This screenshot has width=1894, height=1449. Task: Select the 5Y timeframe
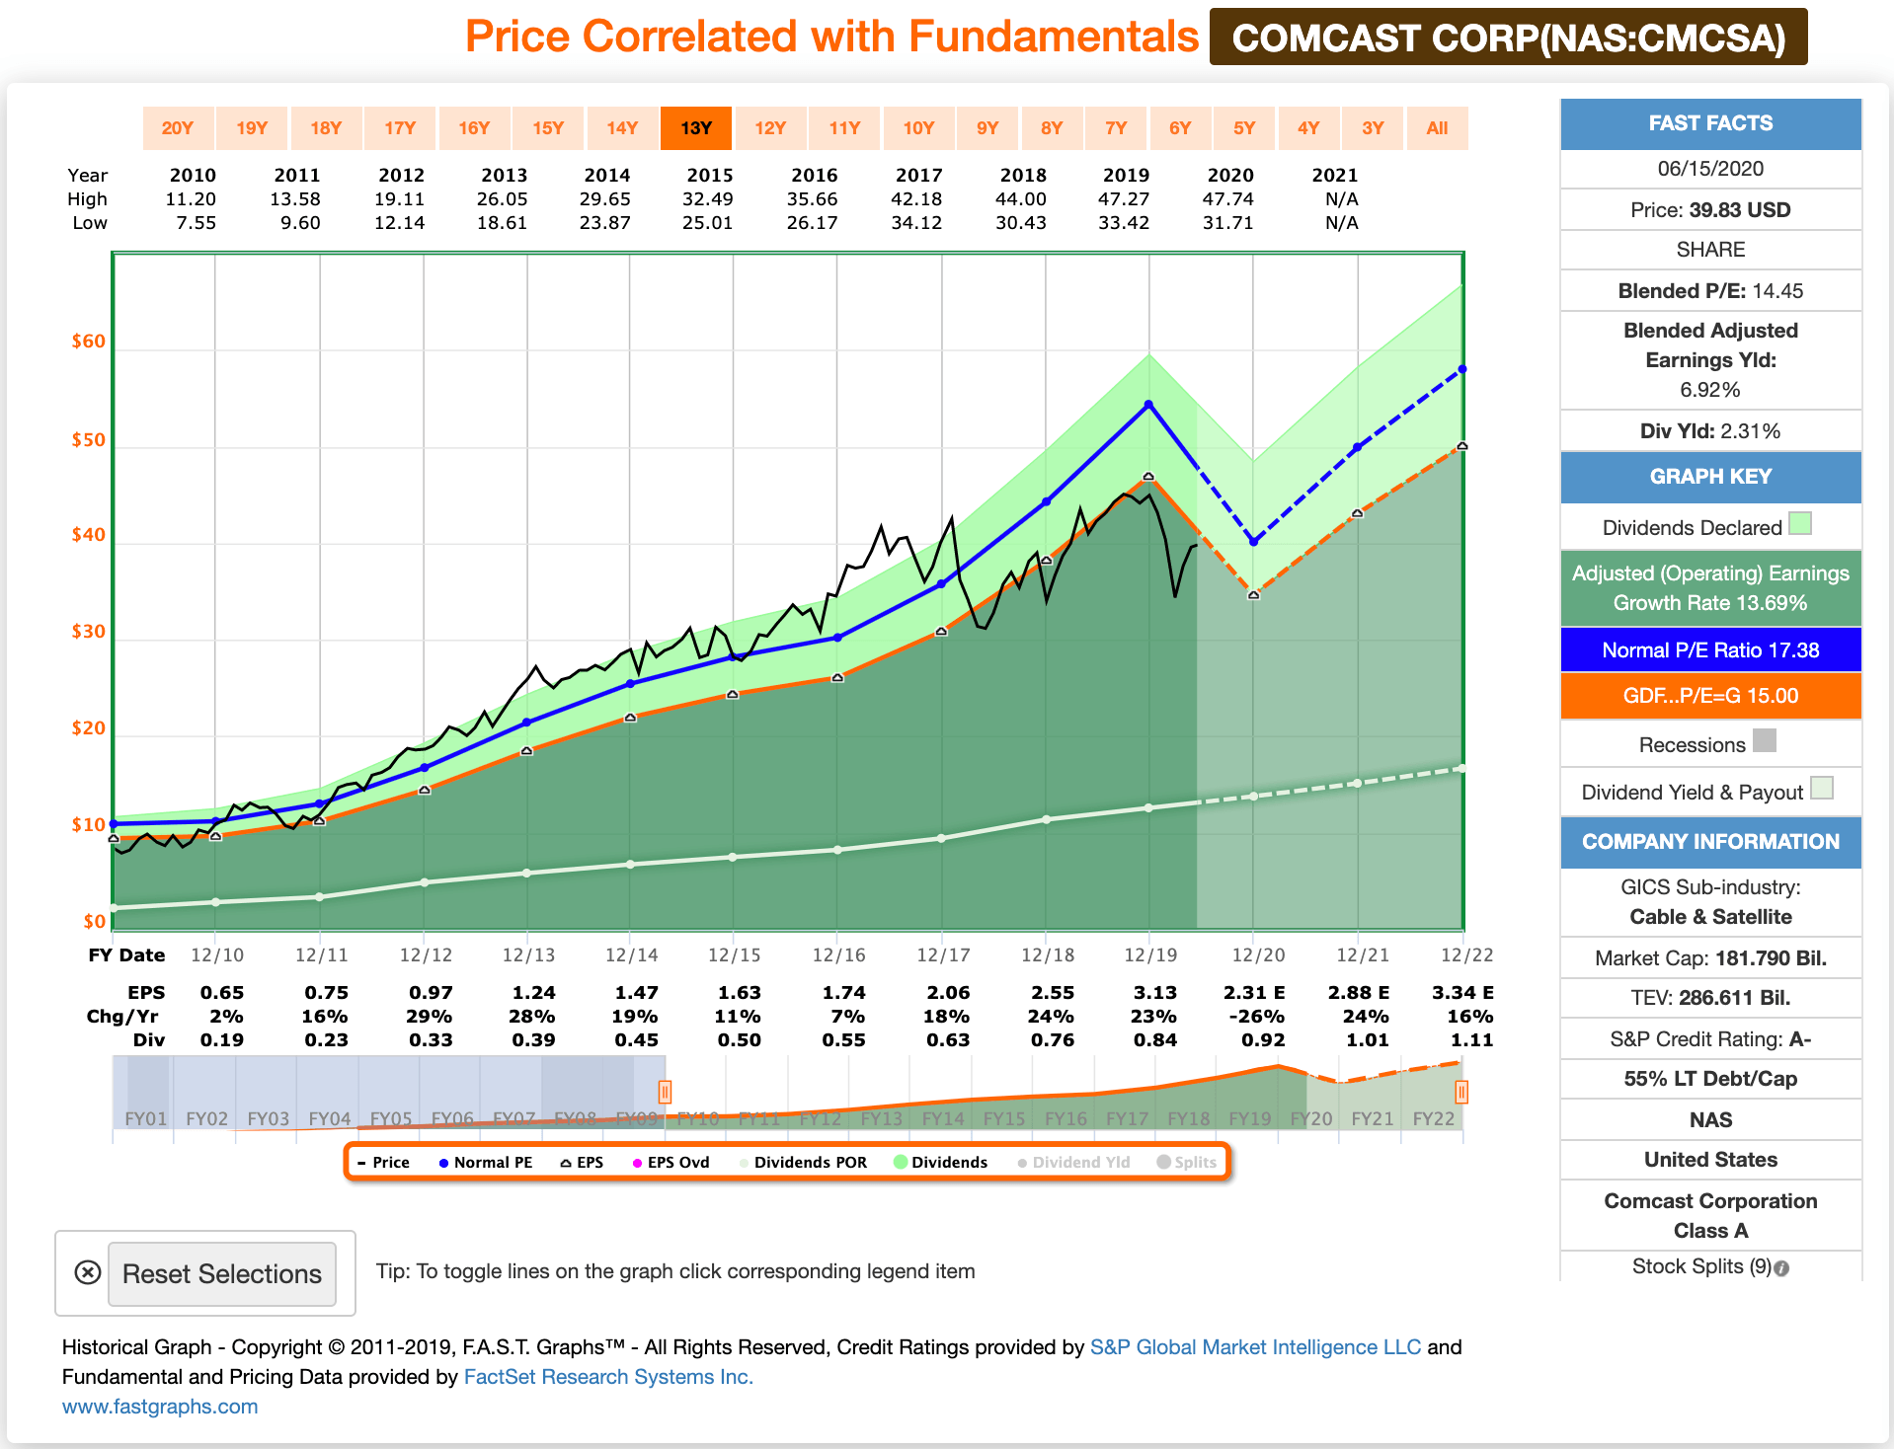[x=1244, y=127]
